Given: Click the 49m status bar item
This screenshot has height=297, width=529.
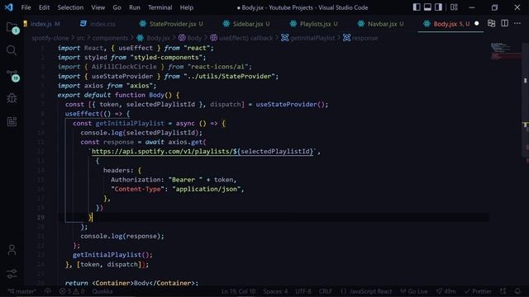Looking at the screenshot, I should [446, 291].
